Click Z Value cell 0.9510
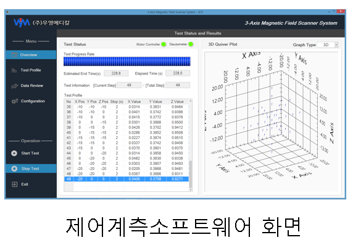353x240 pixels. pos(177,138)
